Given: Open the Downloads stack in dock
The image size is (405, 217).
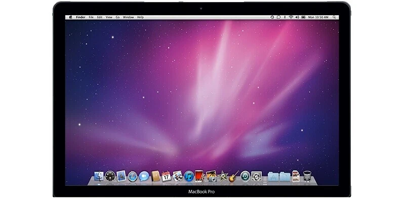Looking at the screenshot, I should point(296,176).
